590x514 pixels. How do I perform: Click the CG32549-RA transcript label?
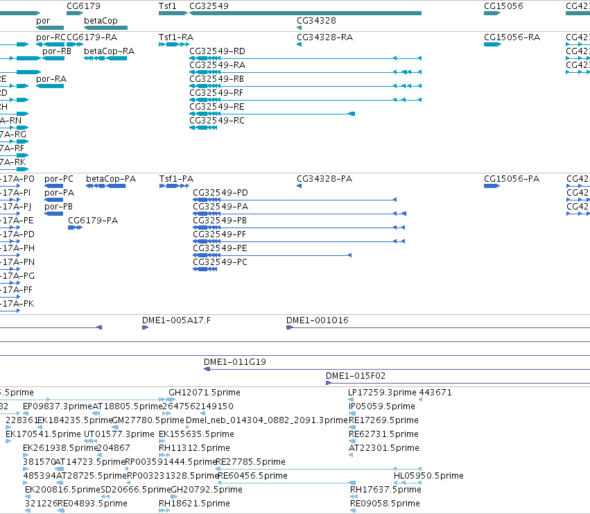(x=217, y=65)
